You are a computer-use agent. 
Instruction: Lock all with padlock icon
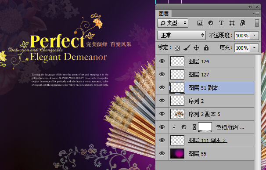click(x=206, y=48)
